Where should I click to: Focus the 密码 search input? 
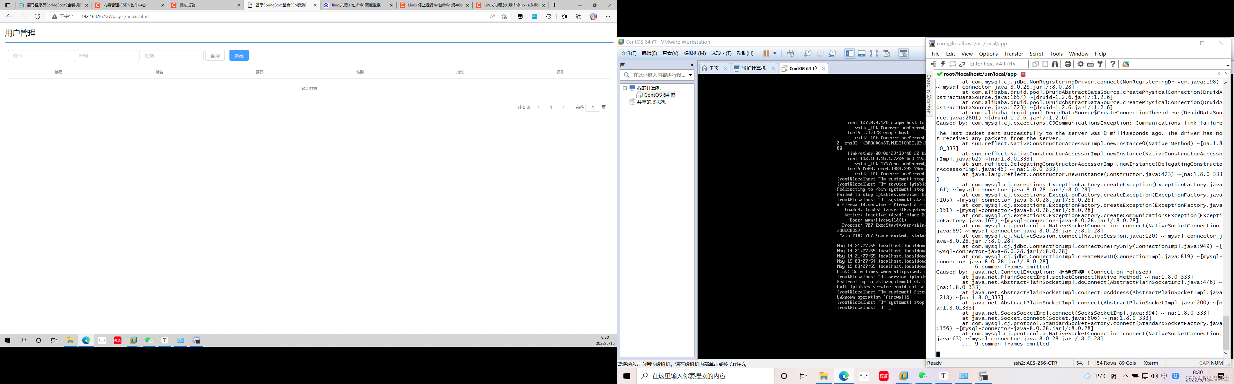(x=106, y=56)
